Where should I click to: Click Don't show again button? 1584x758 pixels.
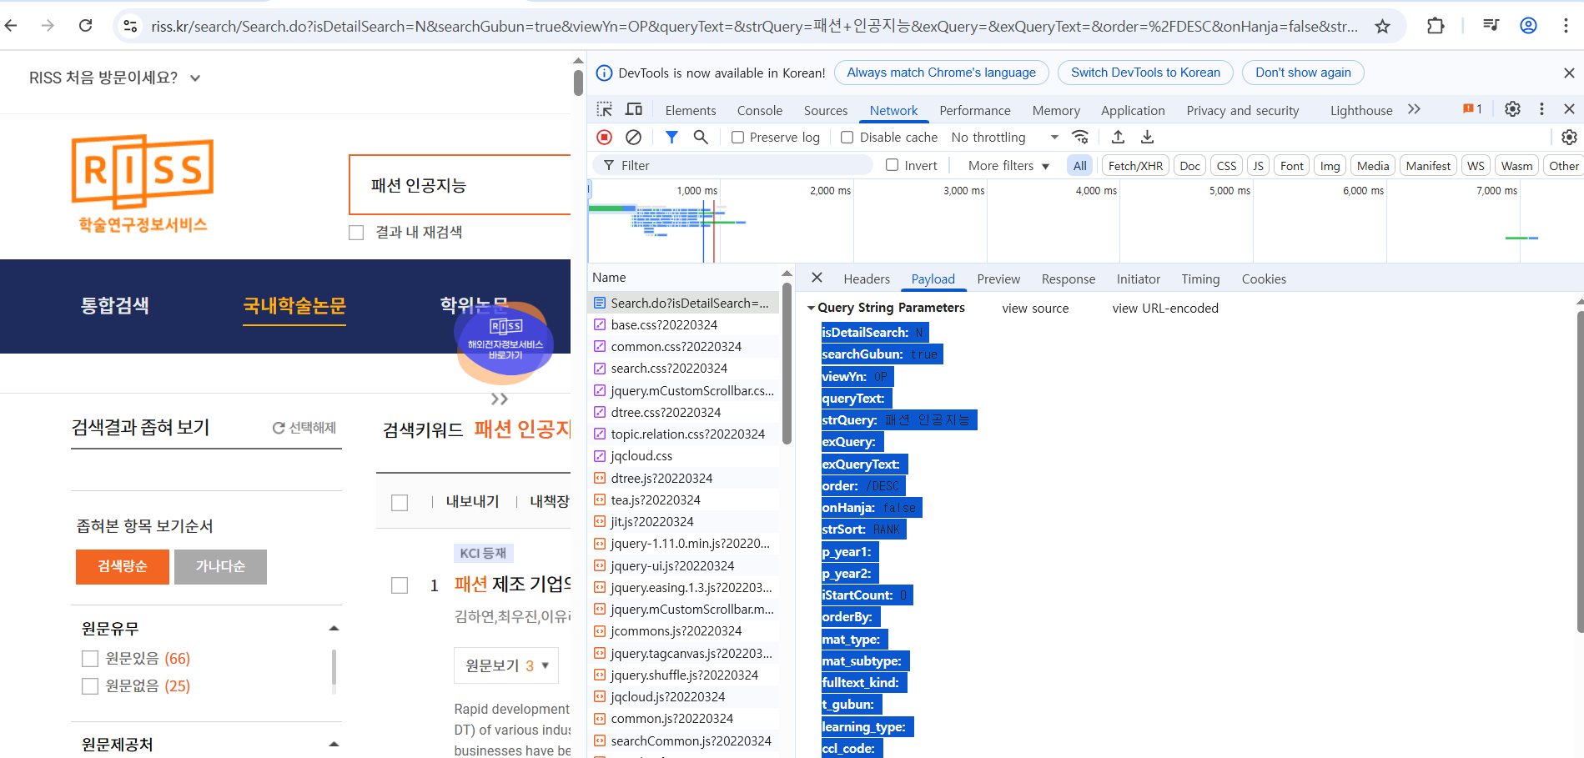(1303, 73)
